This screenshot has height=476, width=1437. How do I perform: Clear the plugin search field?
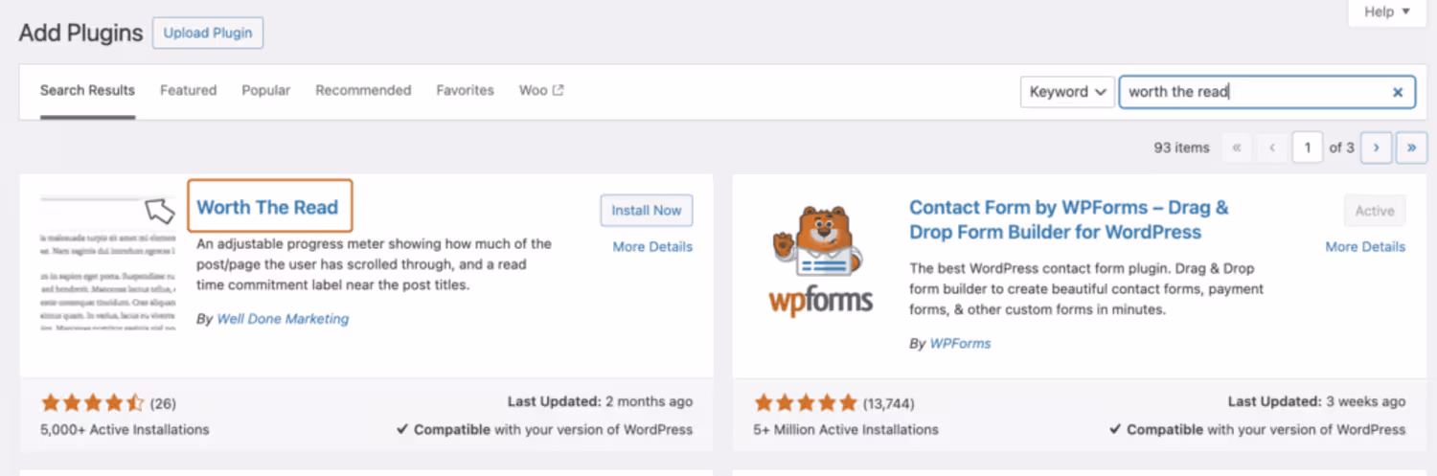pos(1398,93)
